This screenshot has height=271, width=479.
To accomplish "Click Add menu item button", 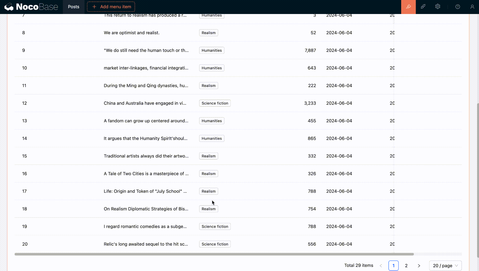I will tap(111, 7).
